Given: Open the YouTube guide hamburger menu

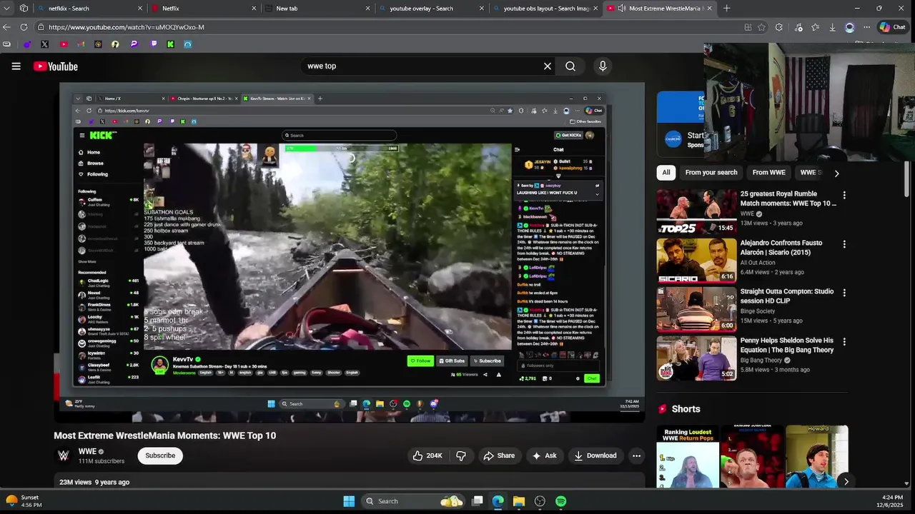Looking at the screenshot, I should [16, 66].
